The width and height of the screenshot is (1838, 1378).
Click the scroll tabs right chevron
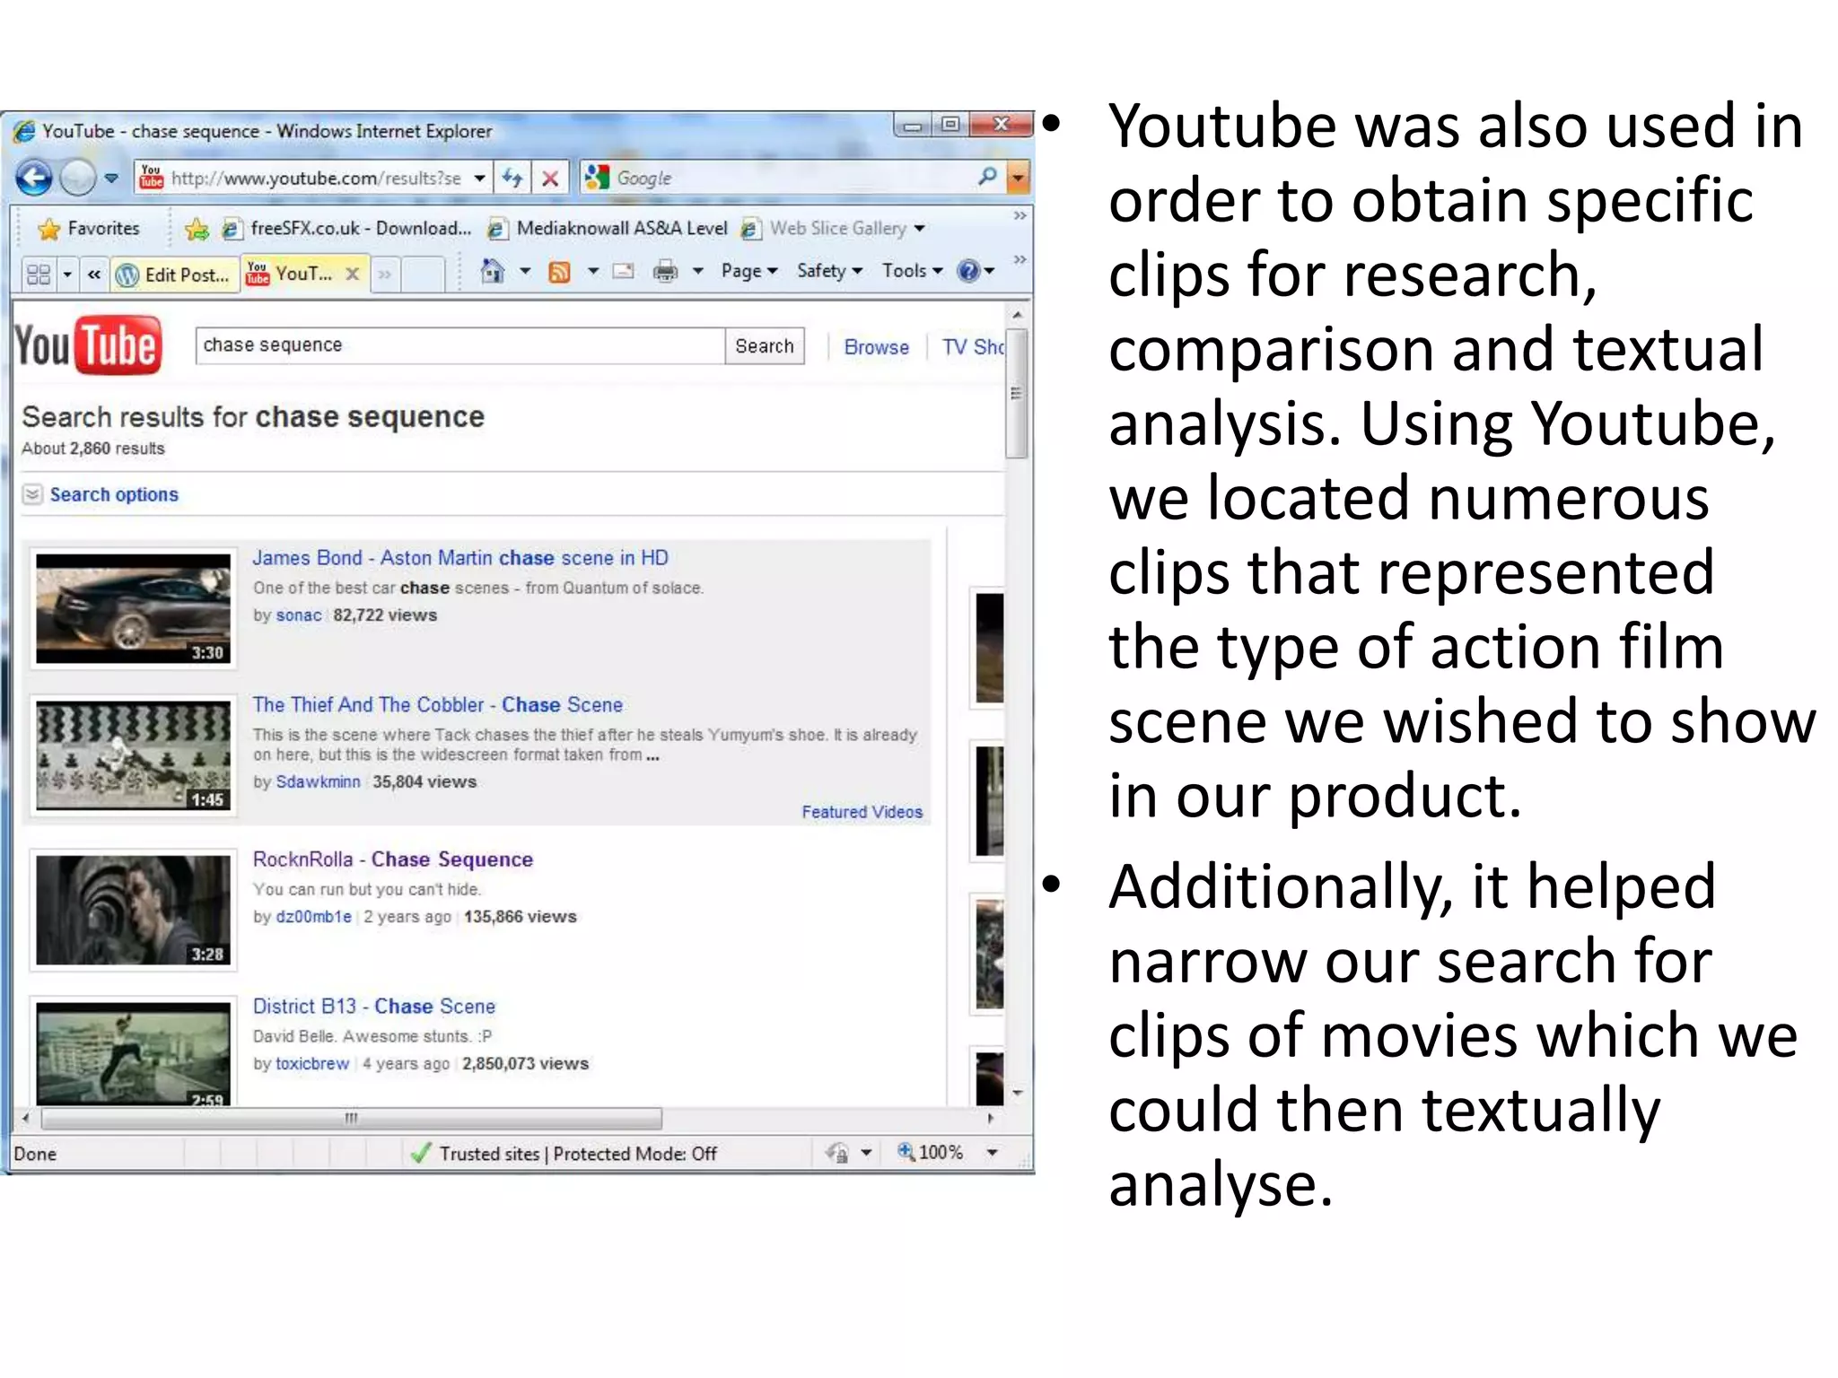point(385,274)
